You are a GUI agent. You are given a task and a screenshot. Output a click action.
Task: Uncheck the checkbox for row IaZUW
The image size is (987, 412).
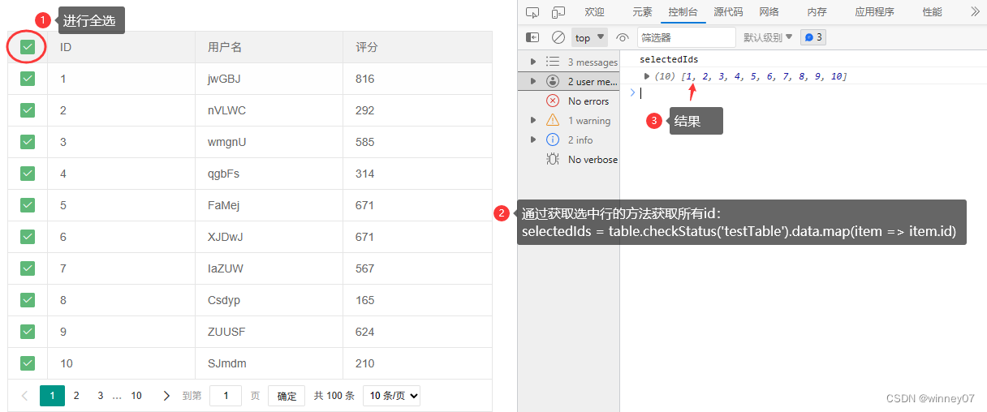[x=28, y=268]
